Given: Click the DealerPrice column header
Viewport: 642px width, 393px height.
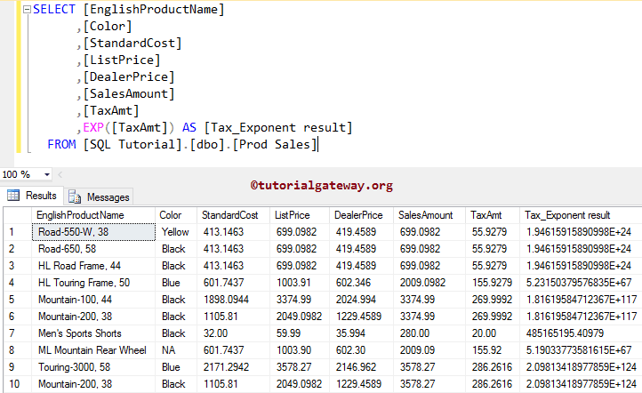Looking at the screenshot, I should 361,215.
